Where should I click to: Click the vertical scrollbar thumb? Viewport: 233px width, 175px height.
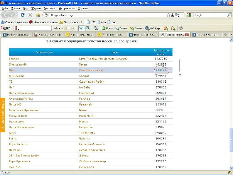[231, 140]
